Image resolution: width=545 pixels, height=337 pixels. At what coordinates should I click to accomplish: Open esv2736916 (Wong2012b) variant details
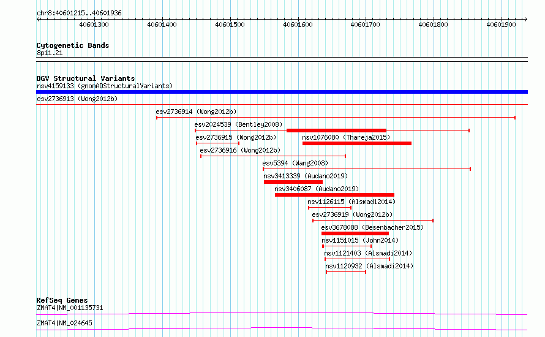tap(240, 150)
